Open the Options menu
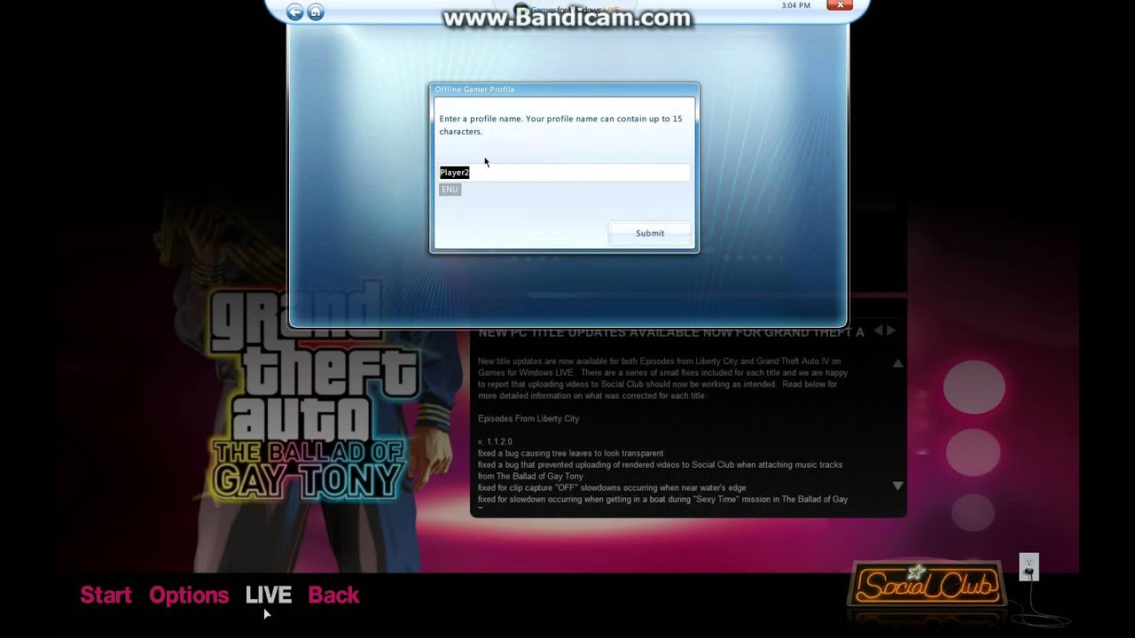Viewport: 1135px width, 638px height. (189, 595)
